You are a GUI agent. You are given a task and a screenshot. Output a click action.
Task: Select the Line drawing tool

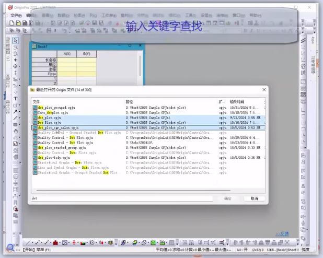(16, 118)
